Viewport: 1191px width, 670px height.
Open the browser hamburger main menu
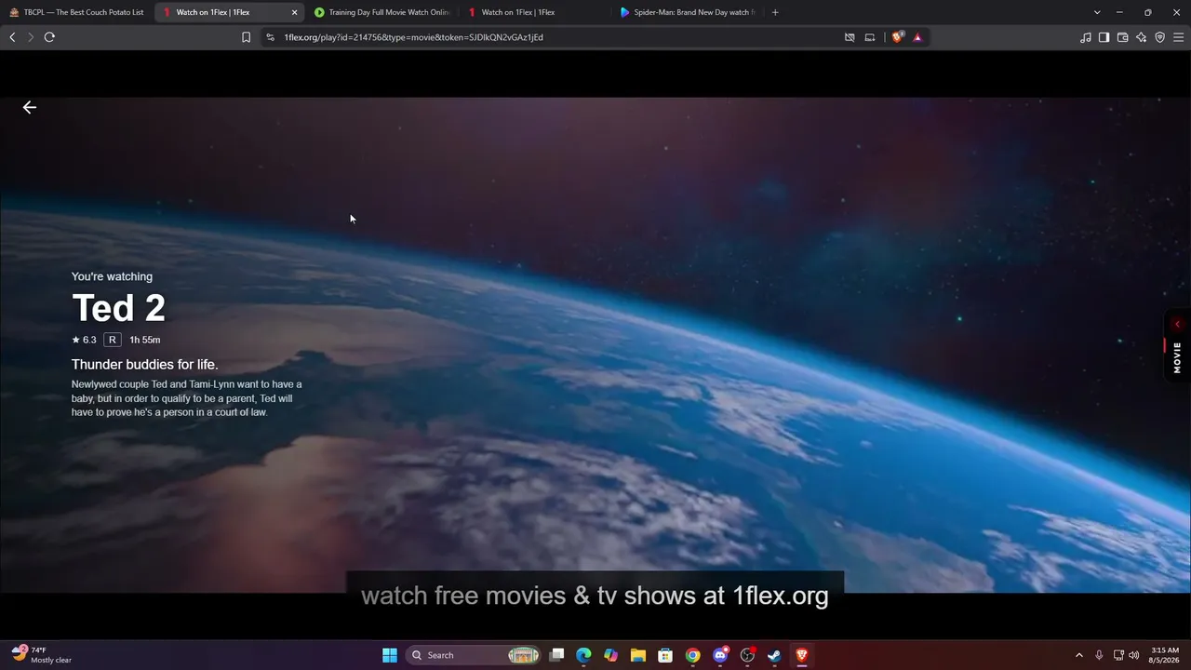click(1179, 37)
